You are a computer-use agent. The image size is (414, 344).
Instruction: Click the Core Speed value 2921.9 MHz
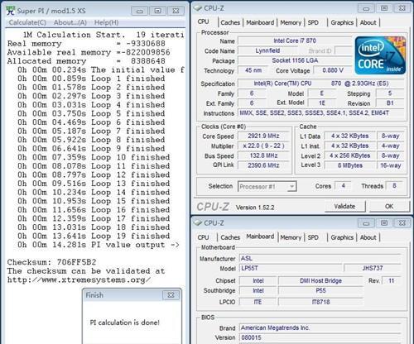263,136
